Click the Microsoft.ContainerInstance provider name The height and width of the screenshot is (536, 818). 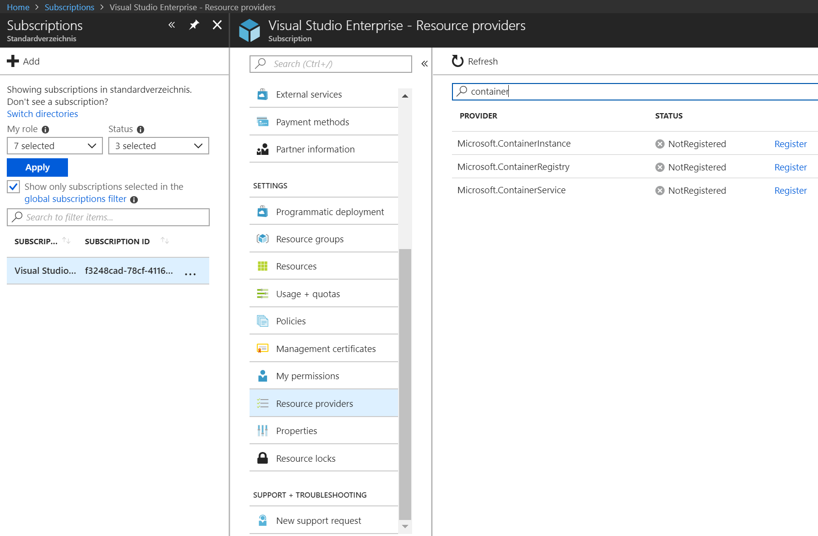[x=514, y=143]
